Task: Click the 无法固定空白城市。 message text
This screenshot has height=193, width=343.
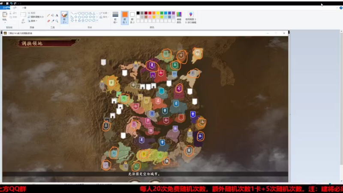Action: pos(144,174)
